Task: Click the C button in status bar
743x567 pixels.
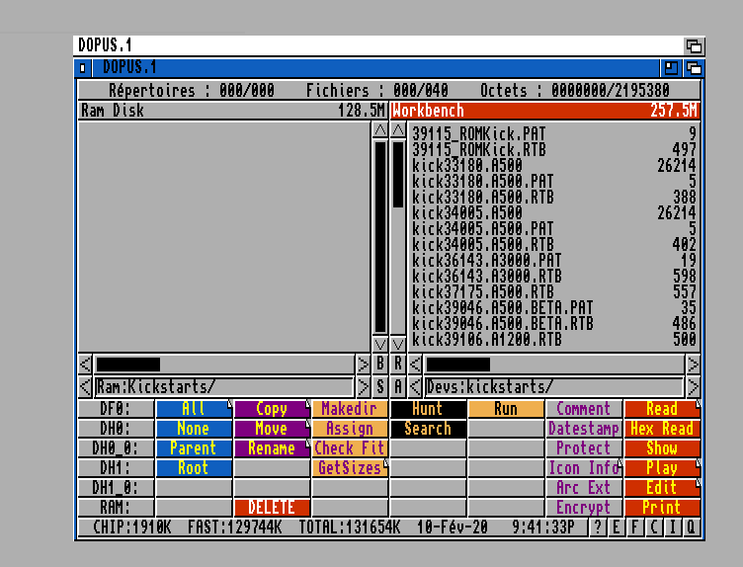Action: pyautogui.click(x=653, y=526)
